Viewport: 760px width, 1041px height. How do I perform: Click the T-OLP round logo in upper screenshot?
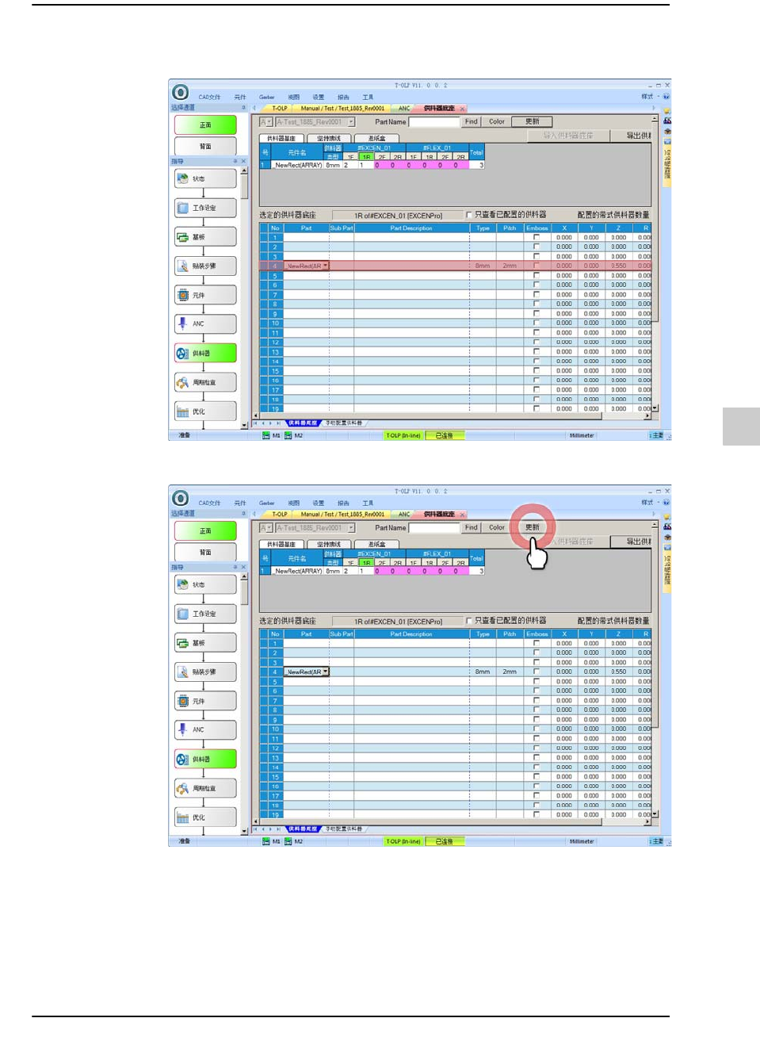[x=181, y=92]
